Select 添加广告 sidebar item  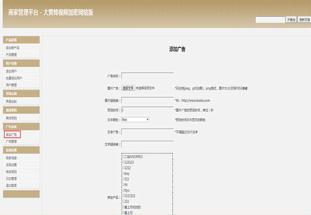tap(11, 134)
